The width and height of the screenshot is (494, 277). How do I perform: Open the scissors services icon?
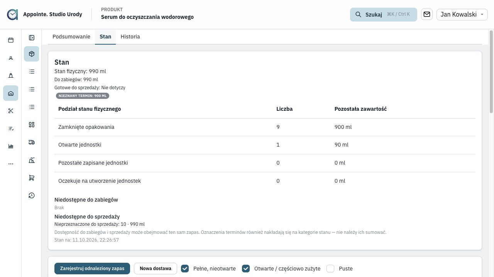(x=11, y=111)
